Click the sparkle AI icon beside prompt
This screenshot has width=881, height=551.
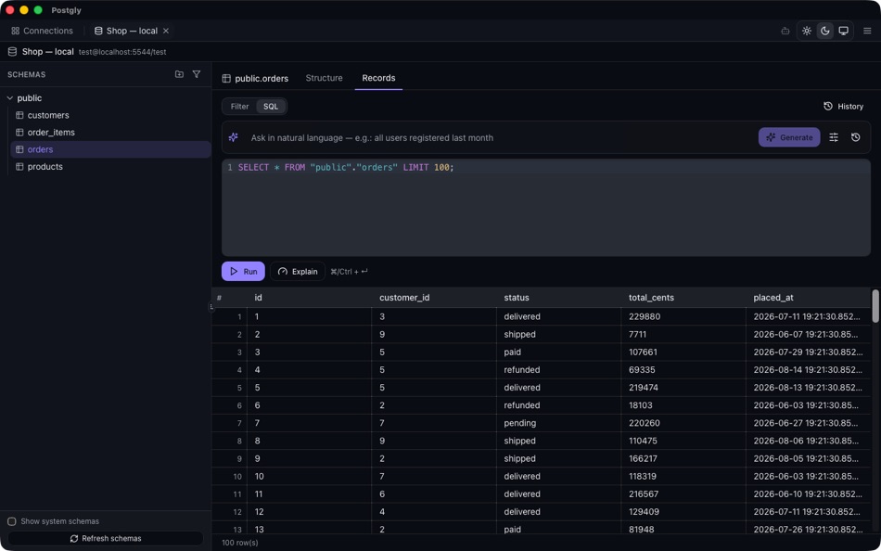click(x=233, y=137)
